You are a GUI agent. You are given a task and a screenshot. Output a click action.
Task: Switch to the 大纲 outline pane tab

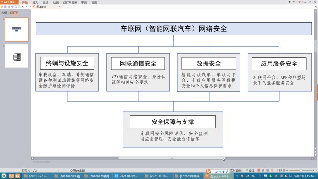pos(4,13)
